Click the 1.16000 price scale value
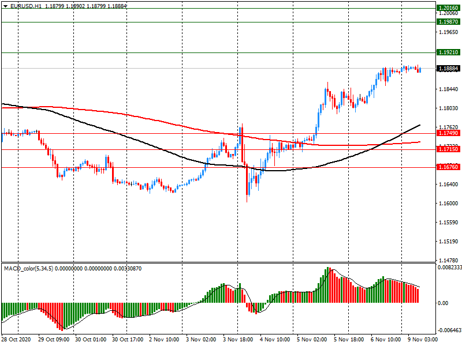462x346 pixels. pyautogui.click(x=449, y=204)
